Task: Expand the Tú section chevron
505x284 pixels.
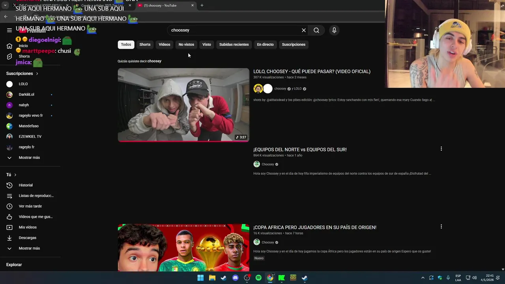Action: (15, 175)
